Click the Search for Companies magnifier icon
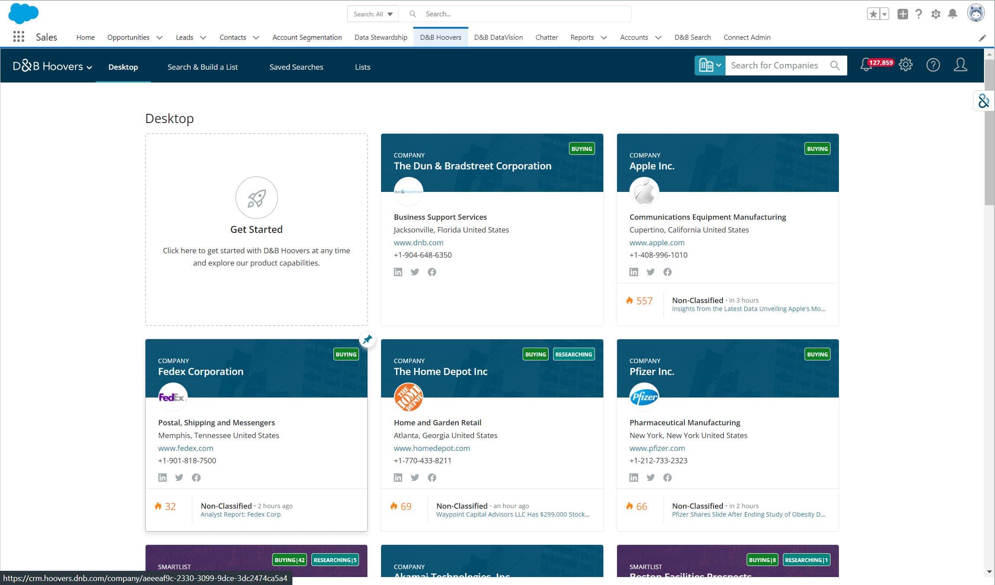This screenshot has height=585, width=995. [x=834, y=65]
